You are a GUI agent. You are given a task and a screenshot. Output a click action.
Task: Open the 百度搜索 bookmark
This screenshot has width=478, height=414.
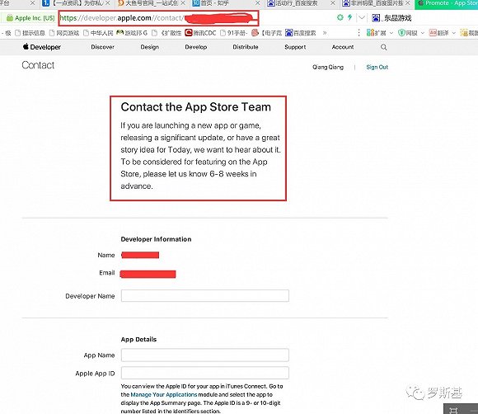tap(301, 33)
